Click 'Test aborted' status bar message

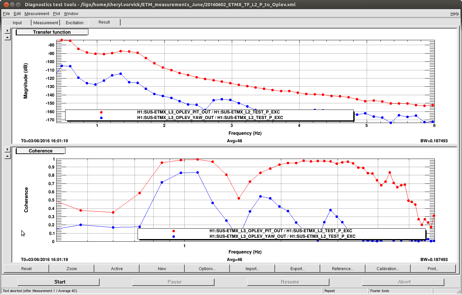pos(40,291)
